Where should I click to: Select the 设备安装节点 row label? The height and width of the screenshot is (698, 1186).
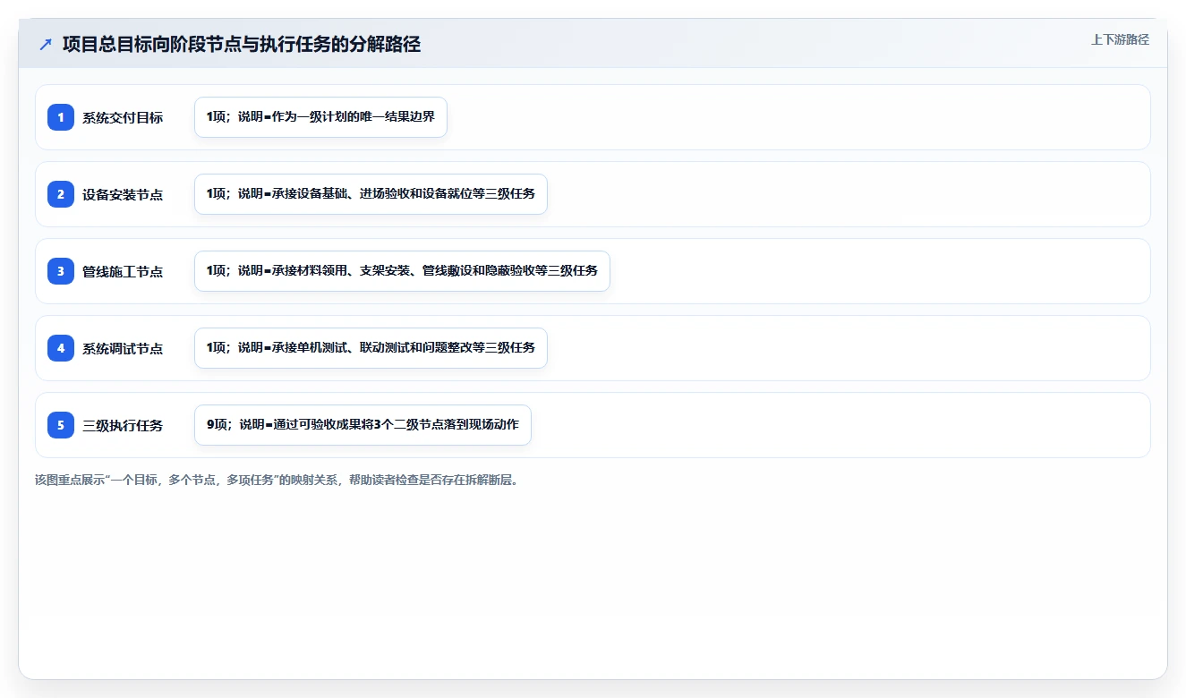[123, 194]
